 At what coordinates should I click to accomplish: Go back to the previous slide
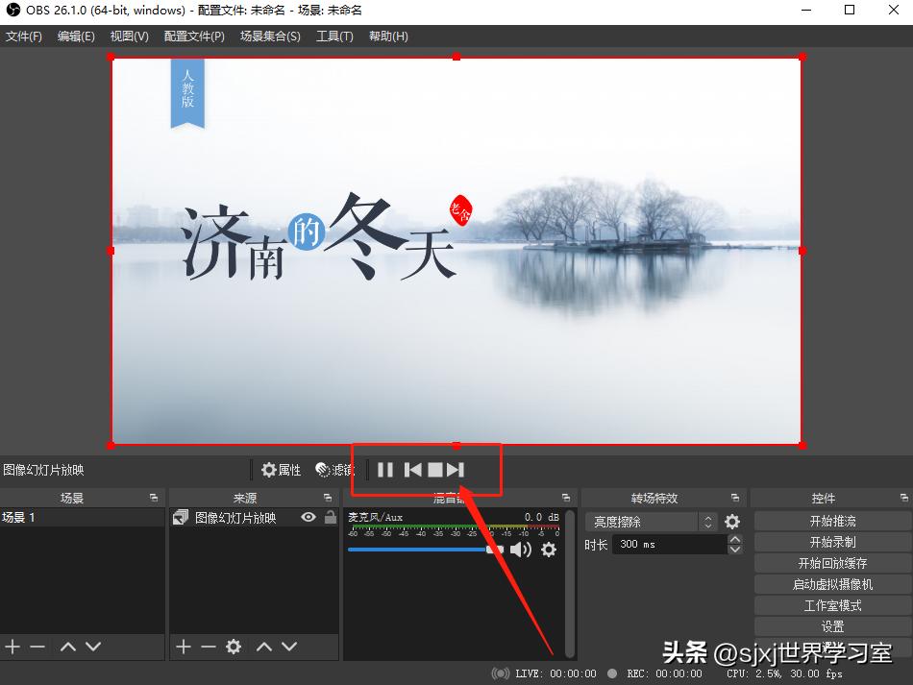tap(413, 470)
